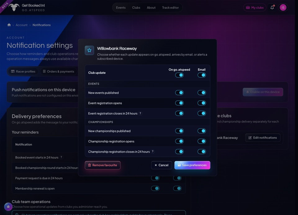
Task: Click the star favourite icon in dialog
Action: [x=89, y=50]
